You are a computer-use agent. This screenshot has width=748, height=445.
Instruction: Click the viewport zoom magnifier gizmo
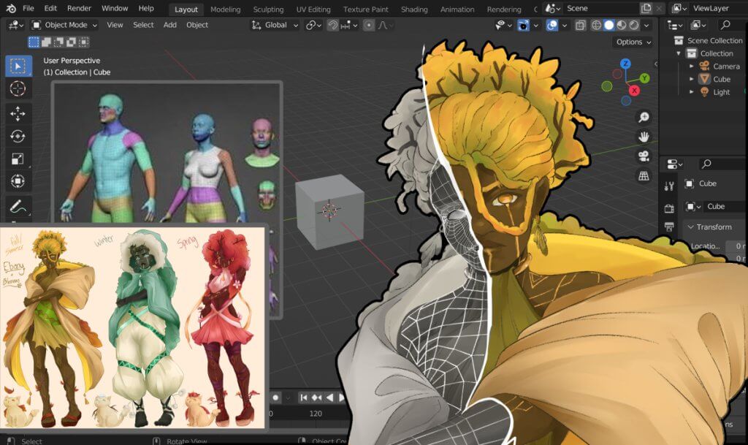click(x=644, y=118)
